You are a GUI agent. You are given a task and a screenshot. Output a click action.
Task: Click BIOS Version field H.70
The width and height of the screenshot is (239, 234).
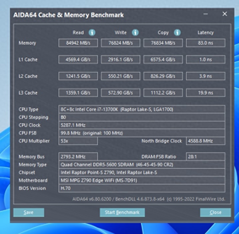[x=142, y=188]
